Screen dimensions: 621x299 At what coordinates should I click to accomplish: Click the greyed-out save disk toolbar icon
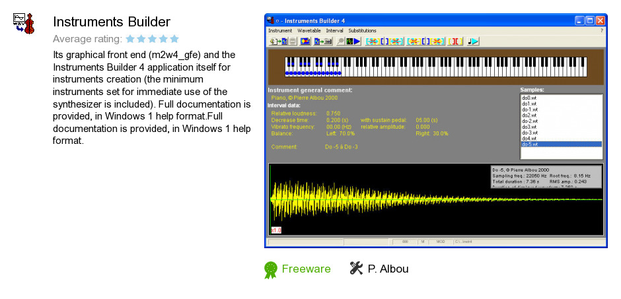point(293,41)
